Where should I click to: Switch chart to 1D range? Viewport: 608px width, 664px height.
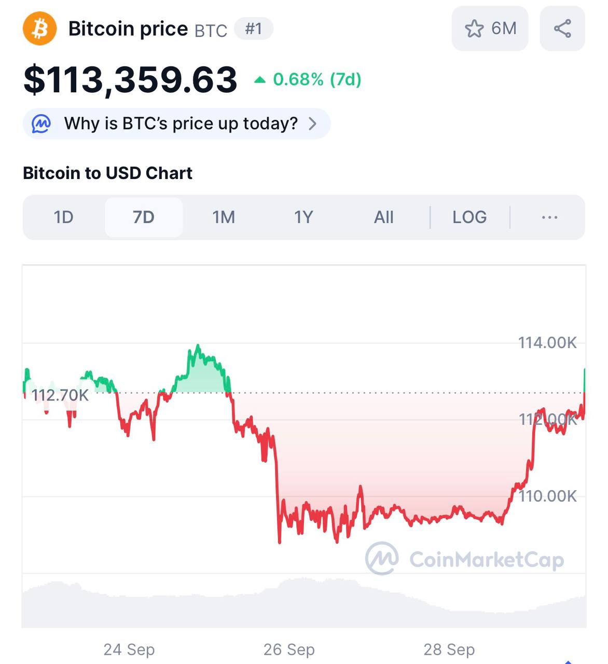click(64, 217)
